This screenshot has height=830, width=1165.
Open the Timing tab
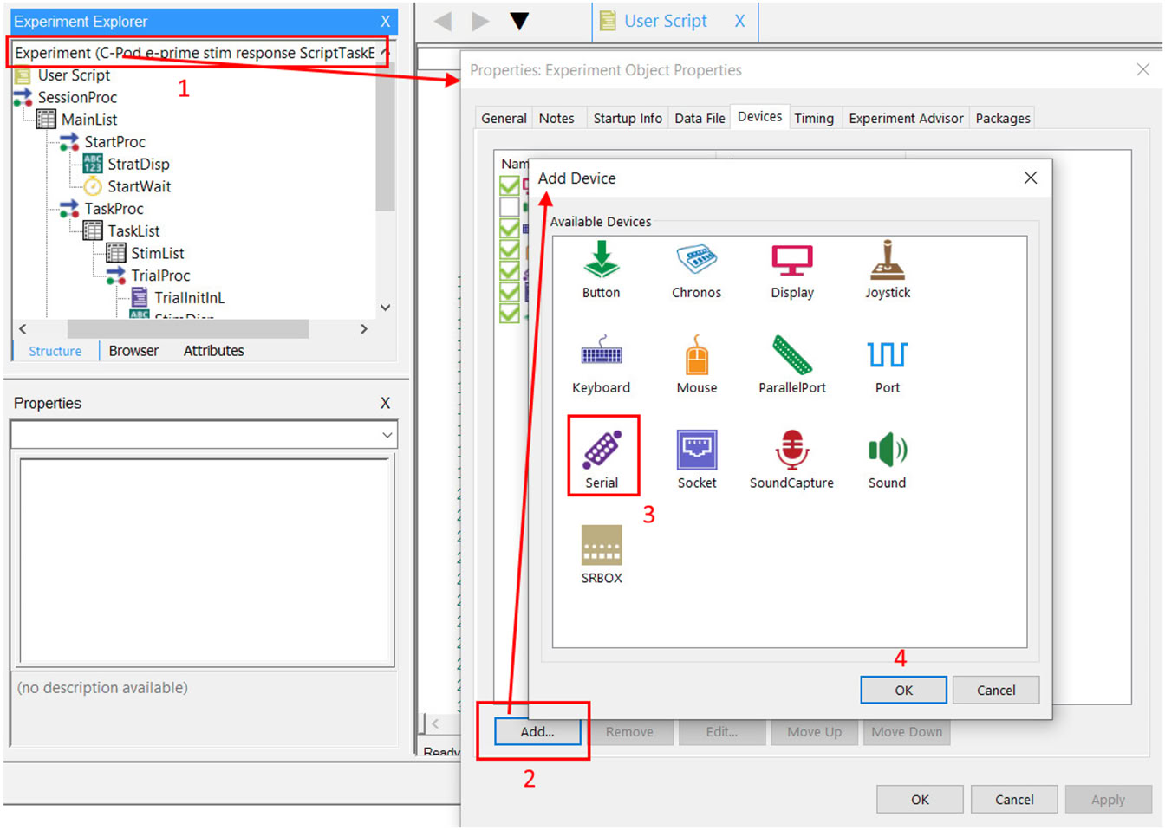click(813, 119)
